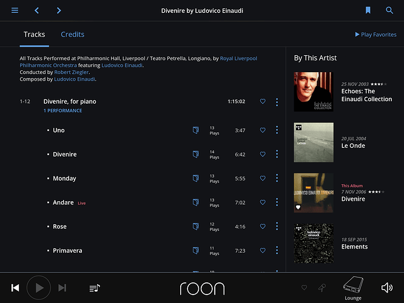Open the Divenire album cover thumbnail
404x303 pixels.
(314, 193)
